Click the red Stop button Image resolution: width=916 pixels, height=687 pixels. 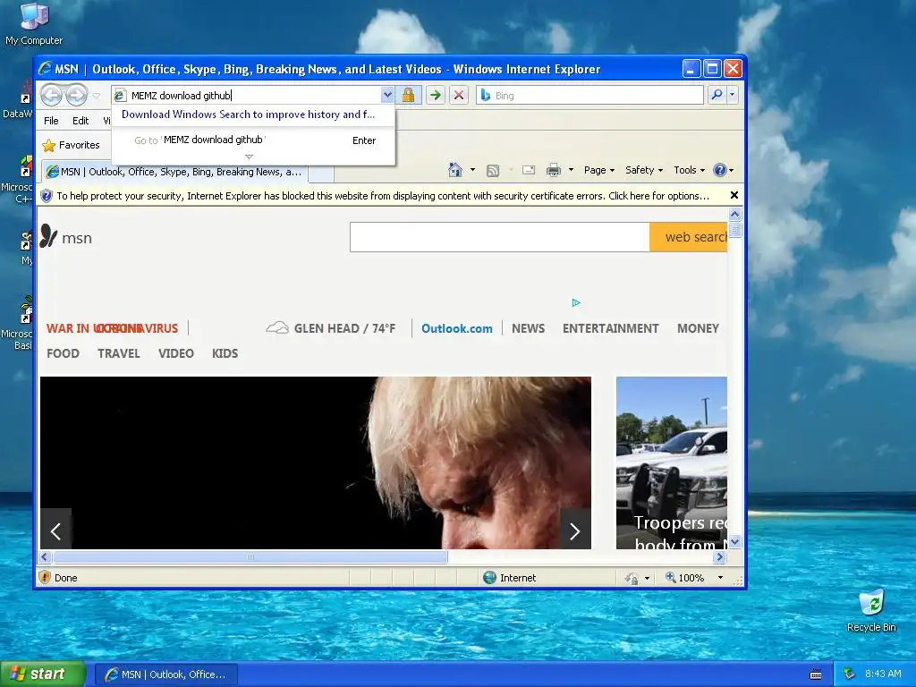point(459,95)
